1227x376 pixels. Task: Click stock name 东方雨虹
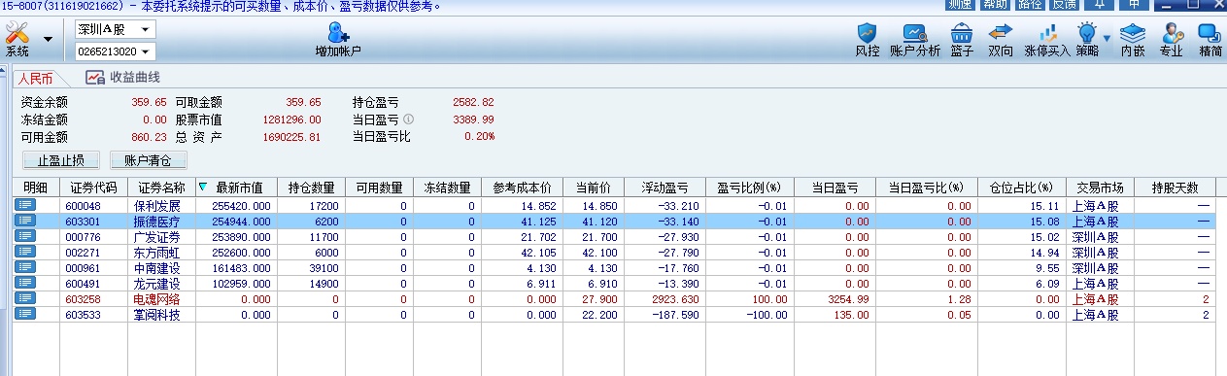click(157, 253)
